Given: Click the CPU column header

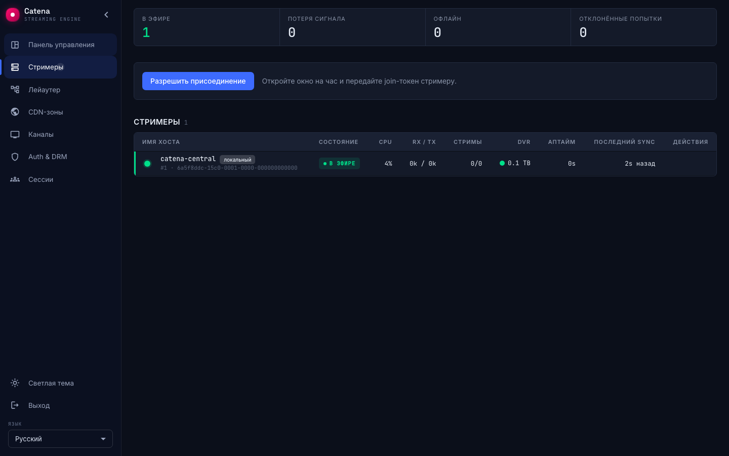Looking at the screenshot, I should 385,142.
